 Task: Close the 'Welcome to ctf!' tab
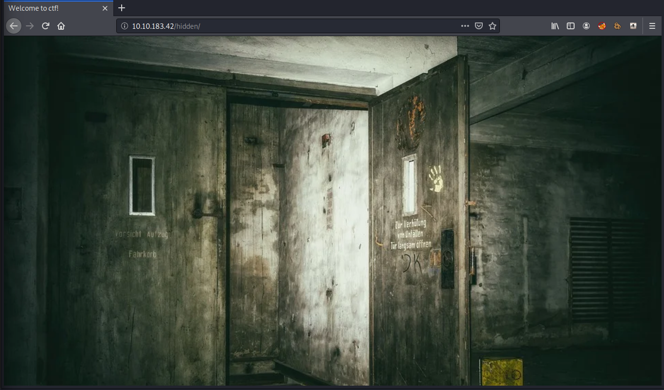(x=105, y=8)
